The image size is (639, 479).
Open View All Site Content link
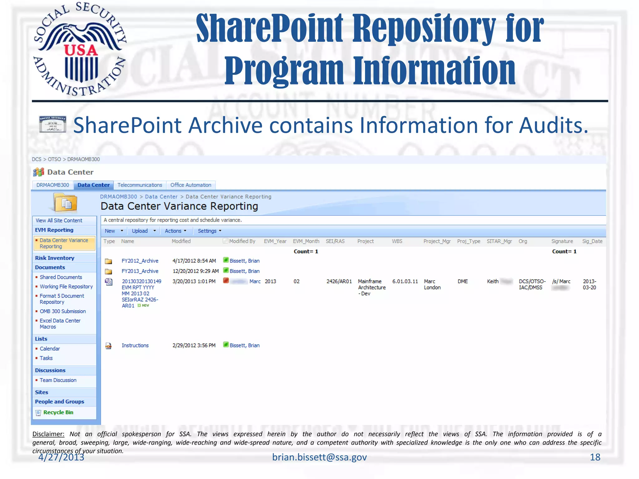point(59,220)
